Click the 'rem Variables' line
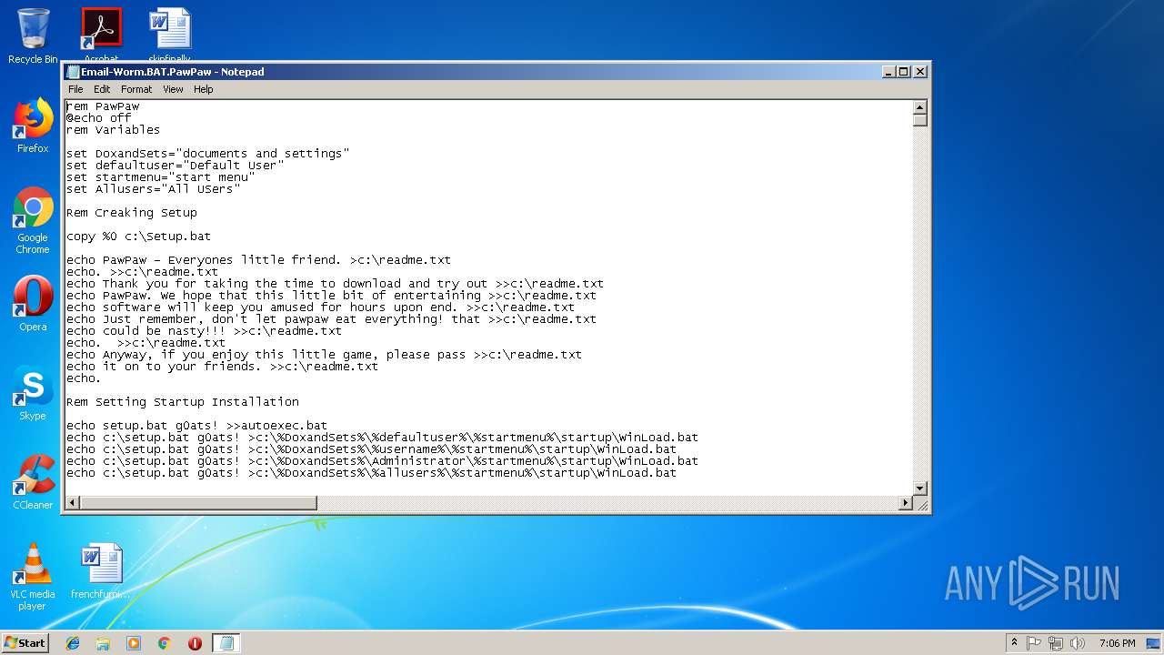Image resolution: width=1164 pixels, height=655 pixels. [x=114, y=130]
